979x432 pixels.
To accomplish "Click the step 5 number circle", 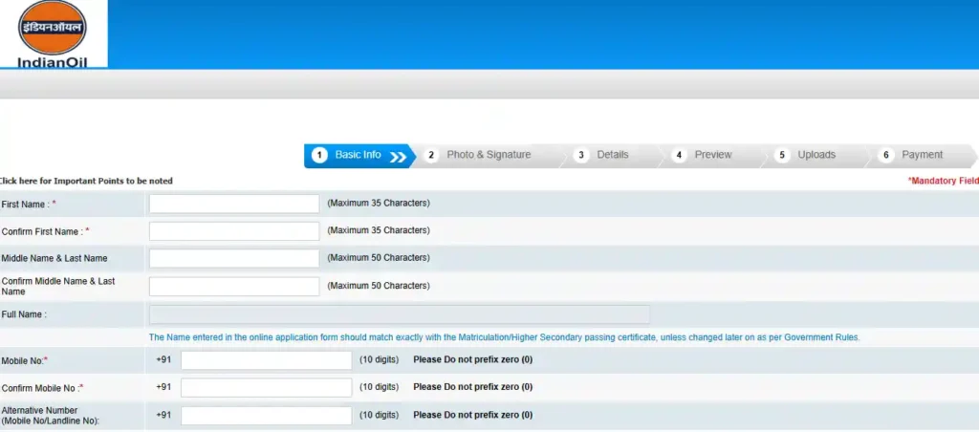I will click(782, 155).
